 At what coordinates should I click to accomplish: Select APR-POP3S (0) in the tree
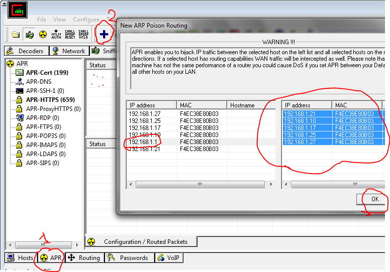click(x=46, y=136)
